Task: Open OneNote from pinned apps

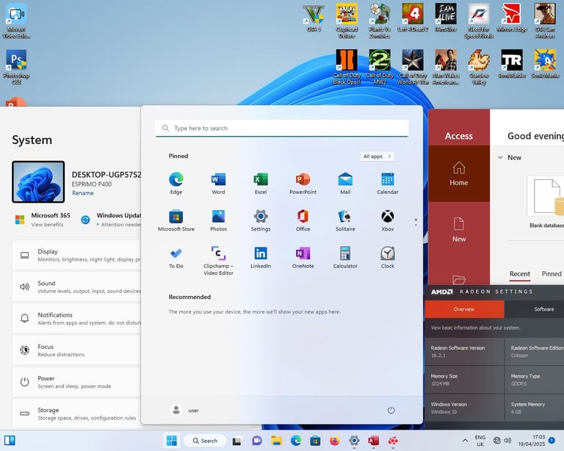Action: coord(303,257)
